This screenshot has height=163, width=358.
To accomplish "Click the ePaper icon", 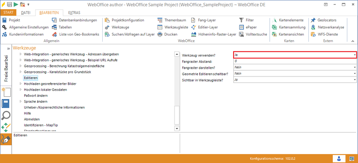I will click(251, 27).
